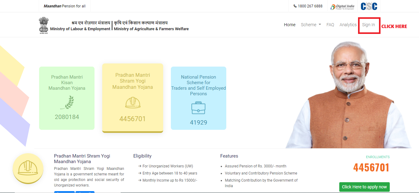Click the phone icon beside the helpline number

295,6
